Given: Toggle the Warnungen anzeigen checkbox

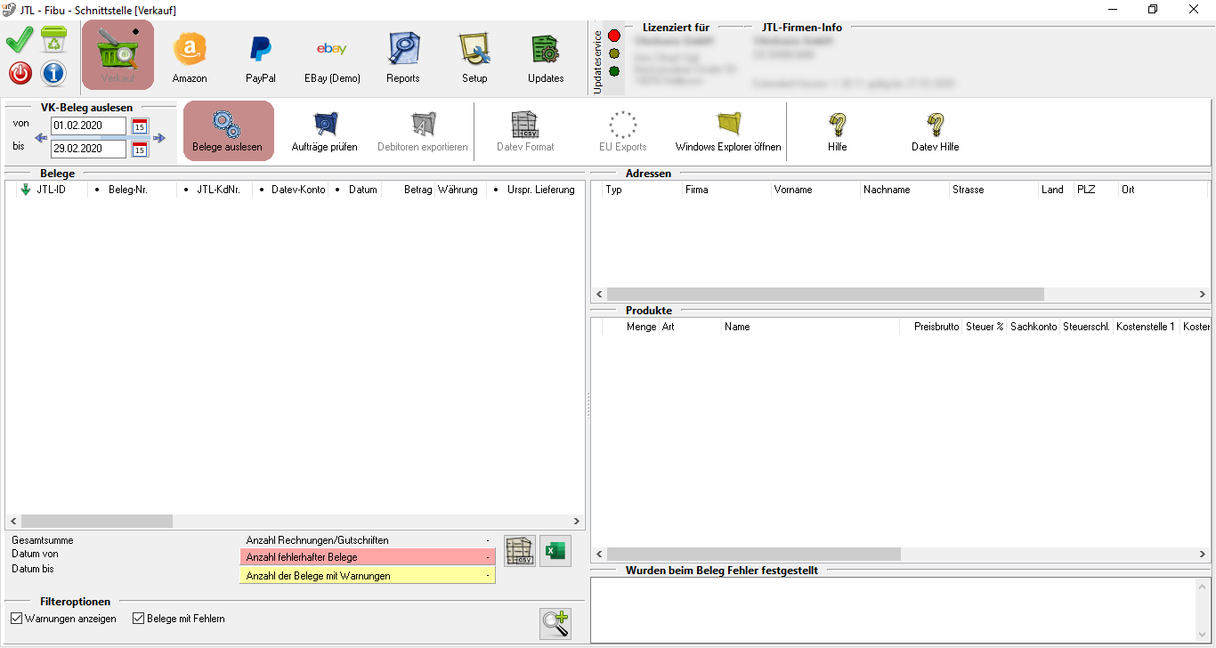Looking at the screenshot, I should [17, 619].
